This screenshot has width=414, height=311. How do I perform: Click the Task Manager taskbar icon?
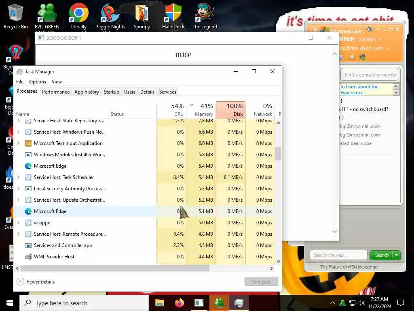pyautogui.click(x=239, y=303)
